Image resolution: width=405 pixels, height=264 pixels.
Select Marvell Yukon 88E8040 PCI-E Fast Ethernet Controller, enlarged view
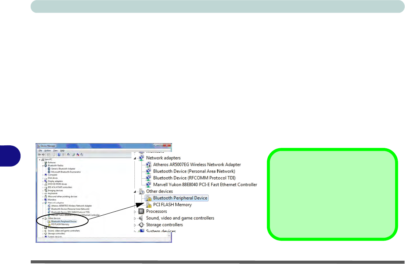[205, 185]
